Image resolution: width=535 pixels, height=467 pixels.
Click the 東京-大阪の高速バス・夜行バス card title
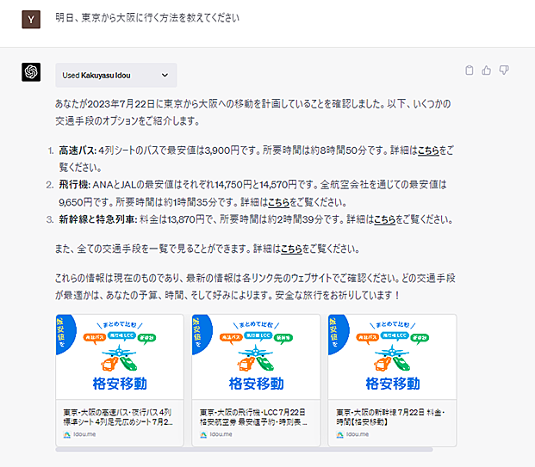pyautogui.click(x=118, y=417)
